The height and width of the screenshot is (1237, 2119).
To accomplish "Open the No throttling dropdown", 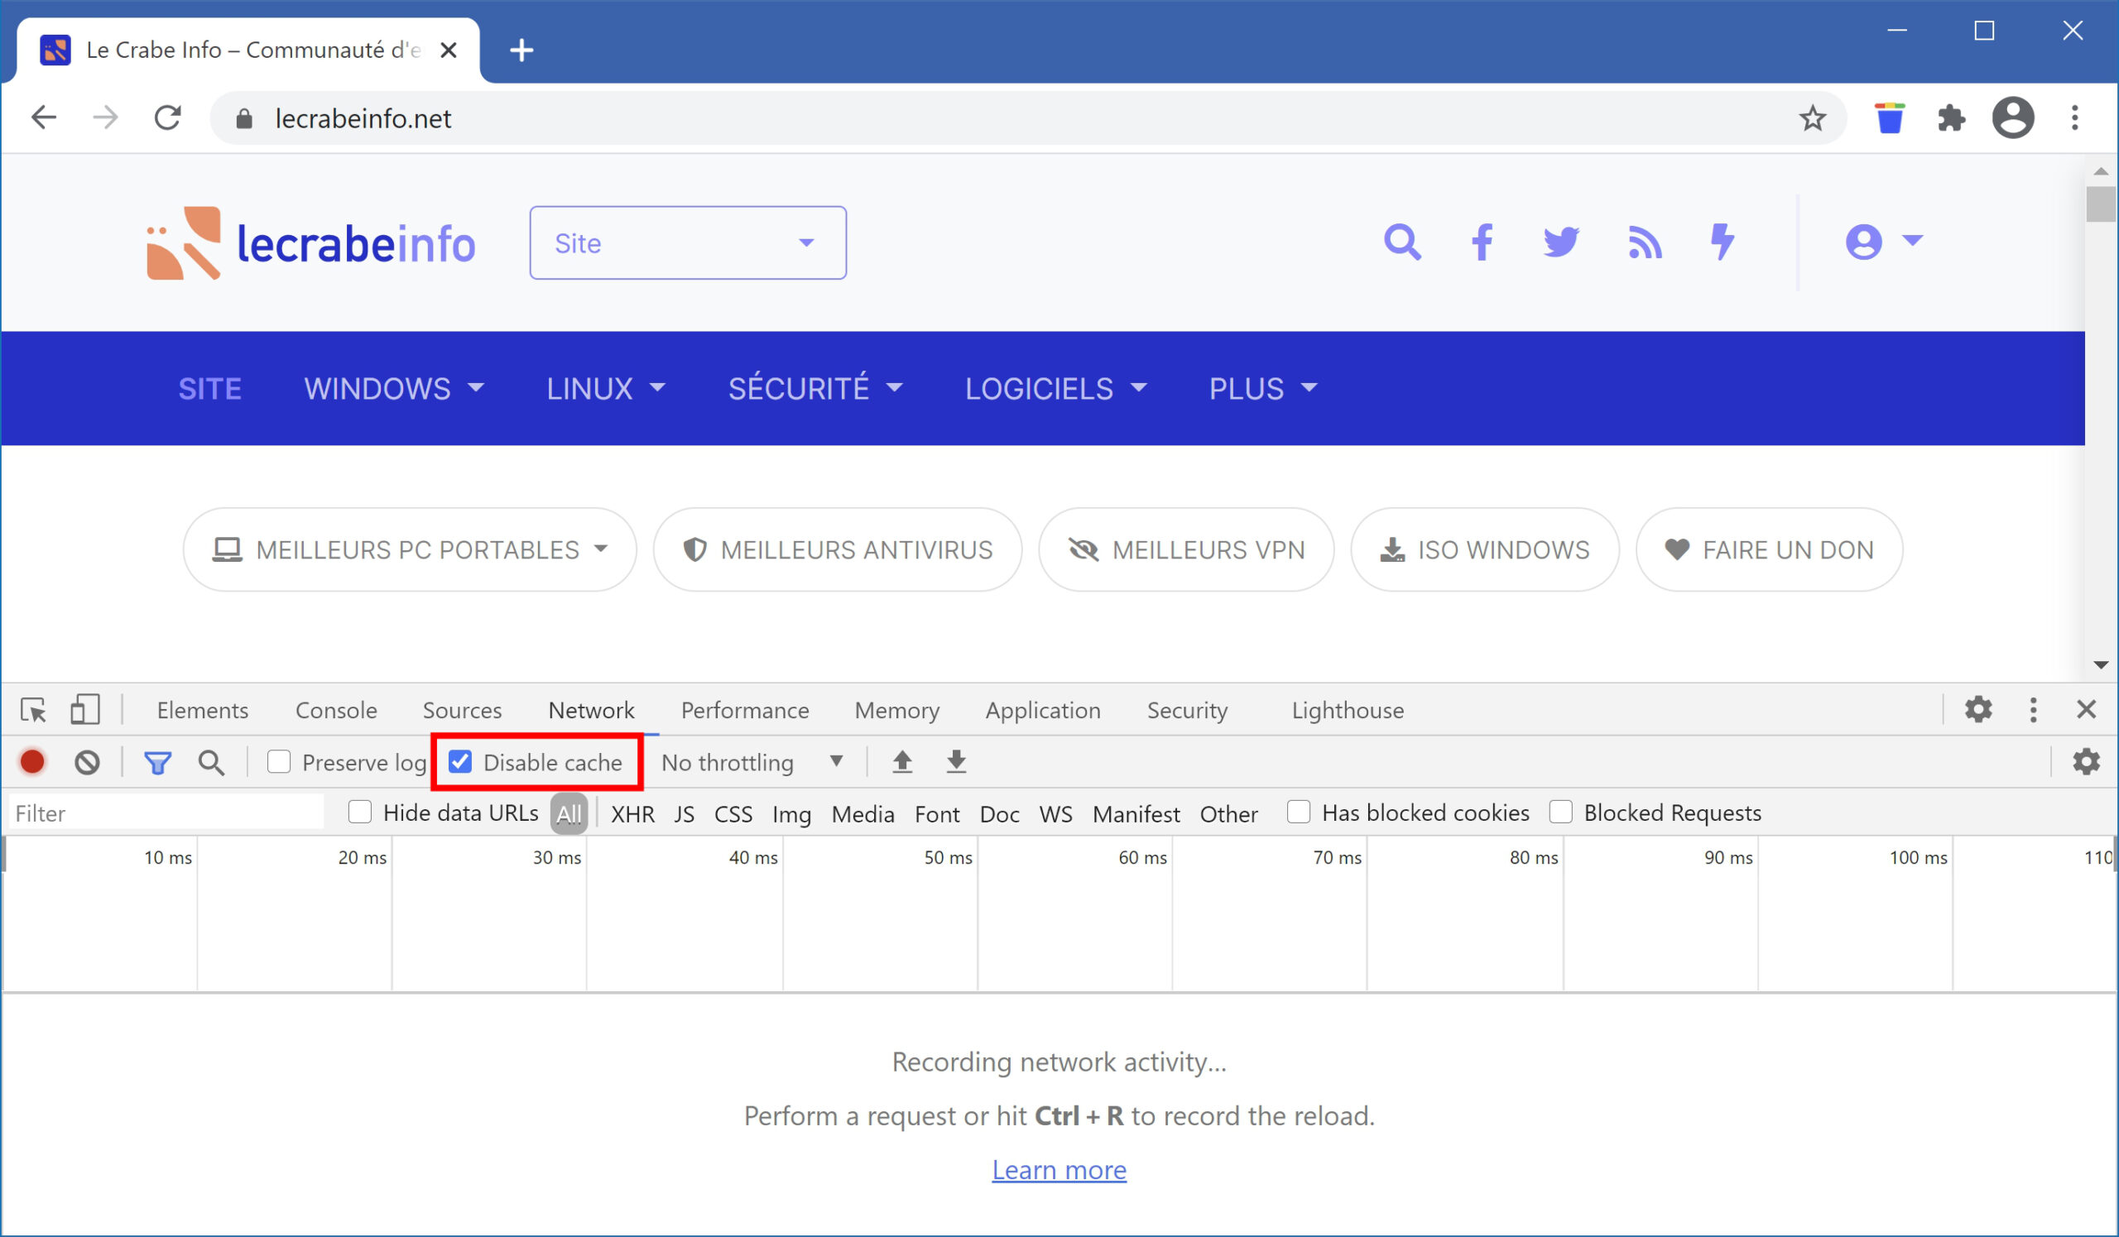I will pos(752,763).
